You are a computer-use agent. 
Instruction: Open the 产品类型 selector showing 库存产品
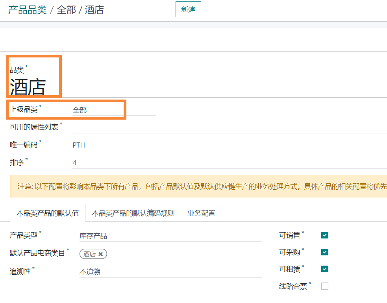pos(170,236)
